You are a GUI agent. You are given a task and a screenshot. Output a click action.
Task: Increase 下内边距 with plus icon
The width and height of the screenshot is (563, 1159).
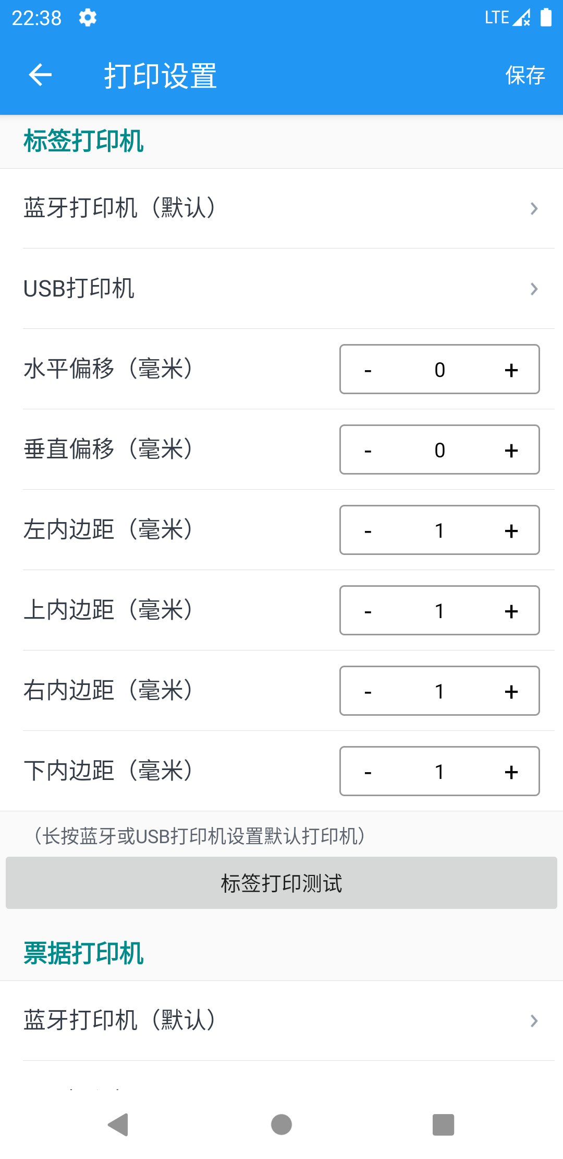coord(511,772)
